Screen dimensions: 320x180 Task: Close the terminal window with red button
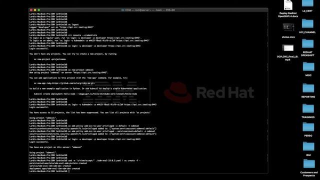31,10
